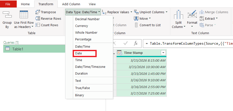Select Table1 in the Queries pane

pos(18,49)
